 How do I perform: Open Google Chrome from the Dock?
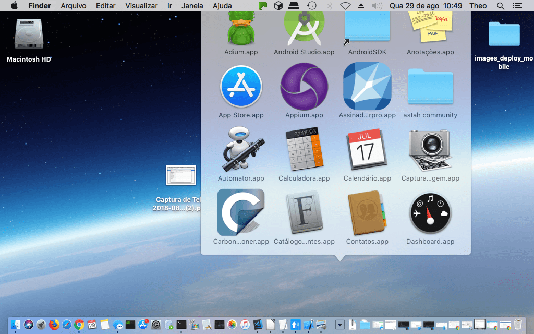pyautogui.click(x=78, y=325)
